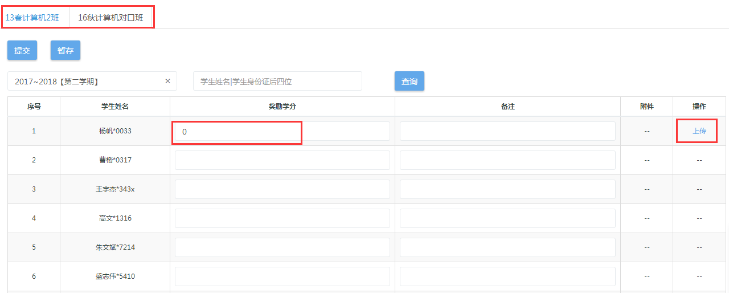The image size is (729, 293).
Task: Click the 提交 submit button
Action: coord(22,50)
